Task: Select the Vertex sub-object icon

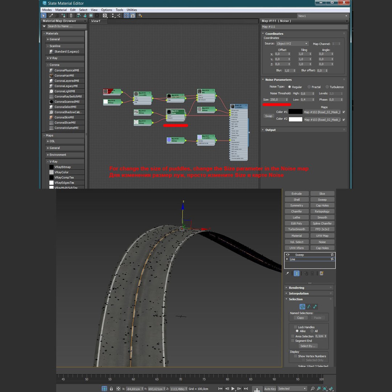Action: click(x=302, y=307)
